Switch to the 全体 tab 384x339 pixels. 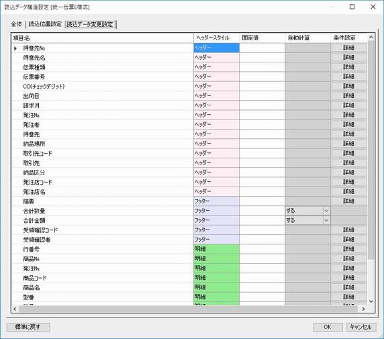[16, 24]
